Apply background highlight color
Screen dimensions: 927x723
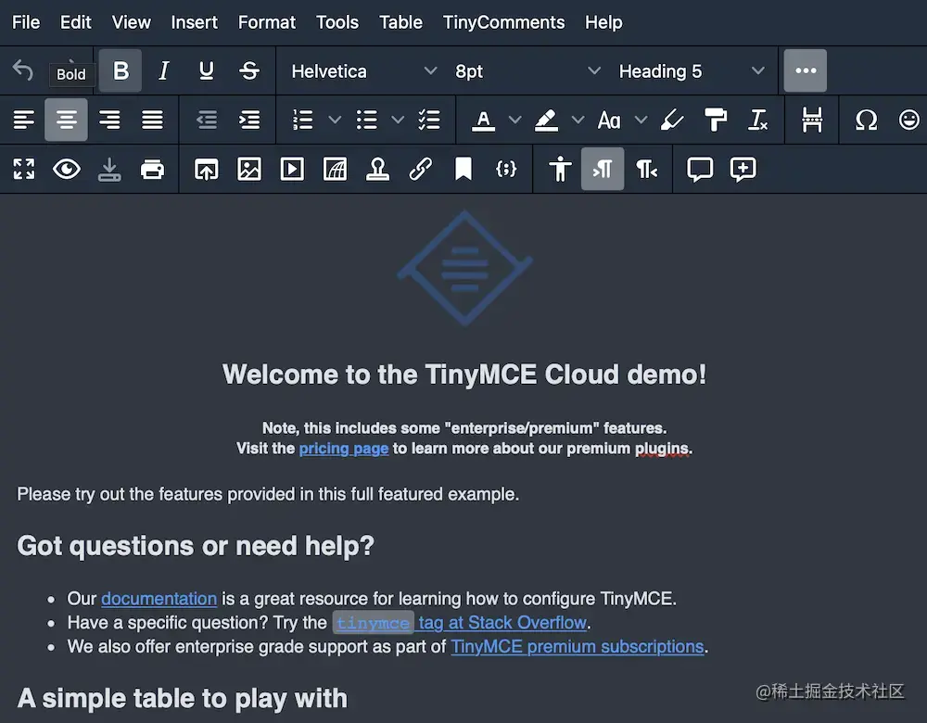tap(546, 120)
